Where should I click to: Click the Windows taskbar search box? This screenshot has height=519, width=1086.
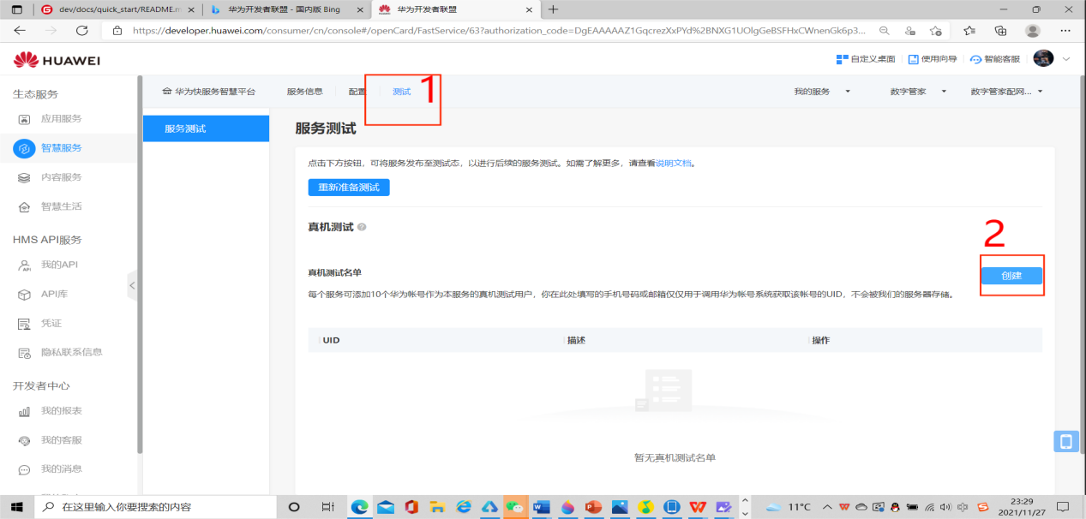click(x=157, y=507)
